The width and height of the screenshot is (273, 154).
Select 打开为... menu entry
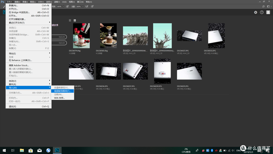tap(29, 16)
